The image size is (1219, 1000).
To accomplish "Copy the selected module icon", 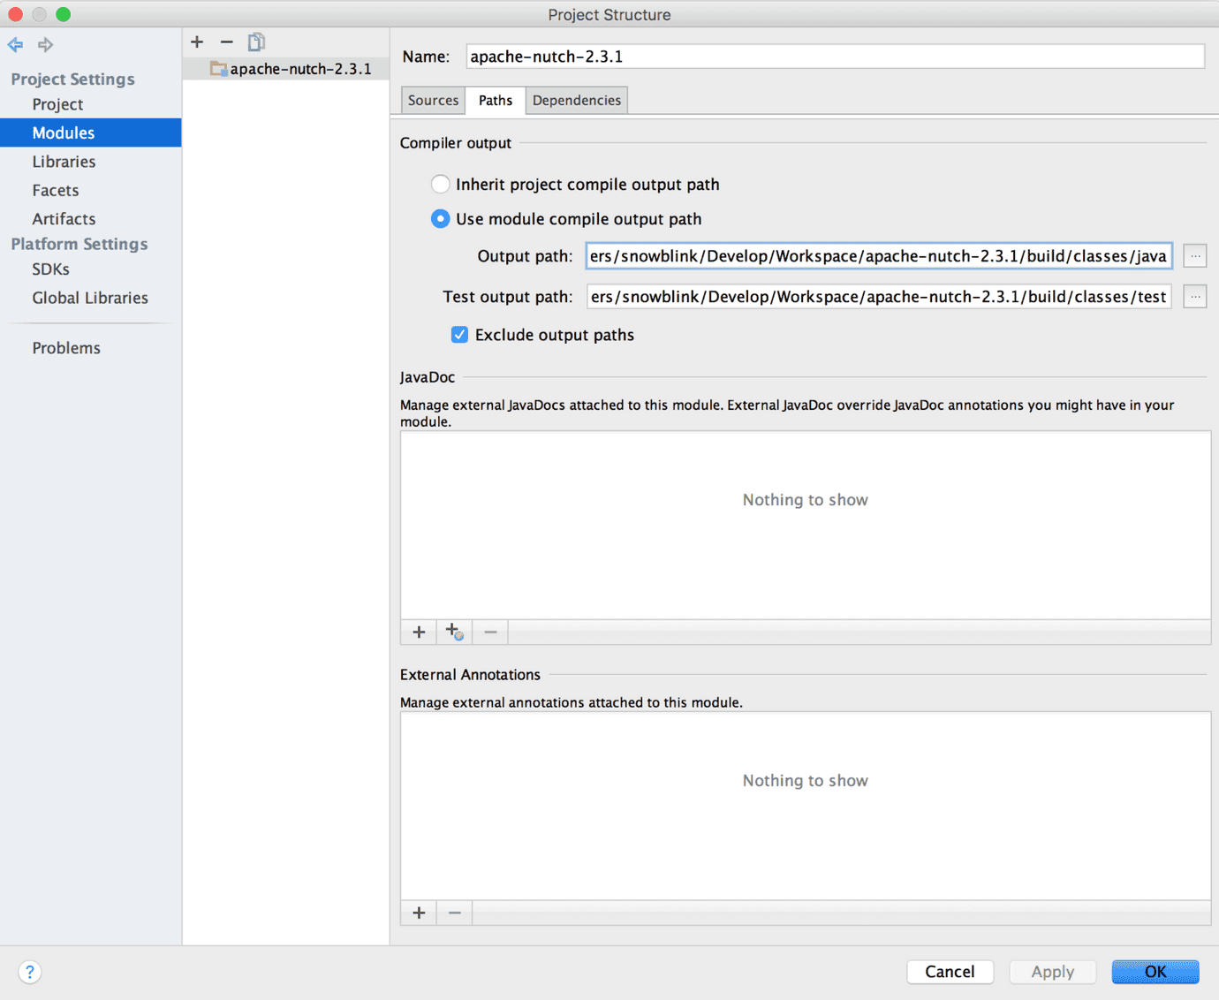I will coord(256,42).
